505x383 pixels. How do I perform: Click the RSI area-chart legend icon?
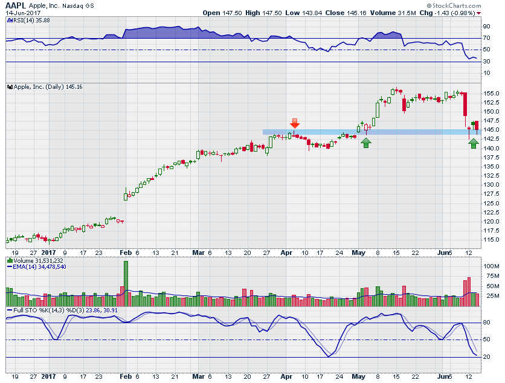coord(10,21)
